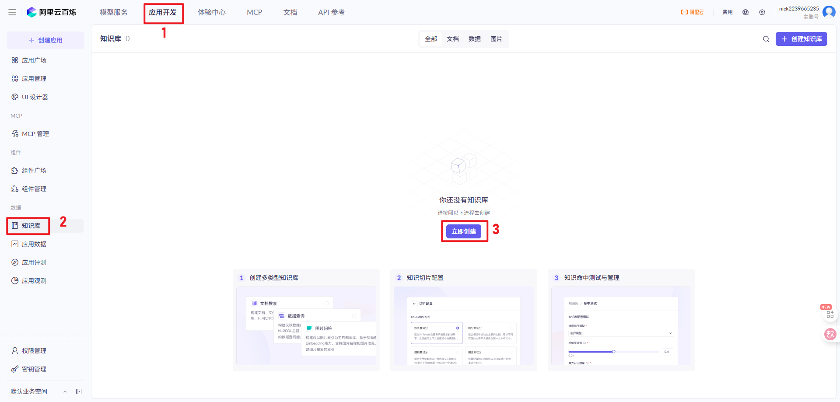Collapse sidebar using bottom panel icon

[79, 392]
